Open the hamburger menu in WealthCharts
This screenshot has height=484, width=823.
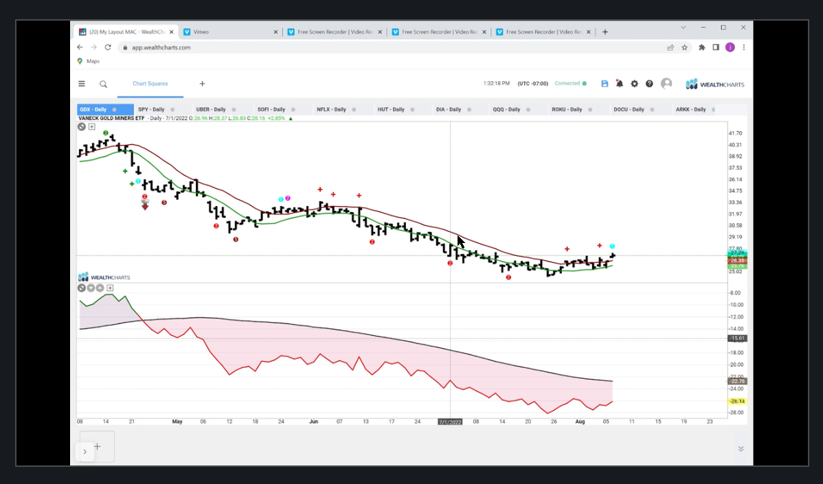81,83
